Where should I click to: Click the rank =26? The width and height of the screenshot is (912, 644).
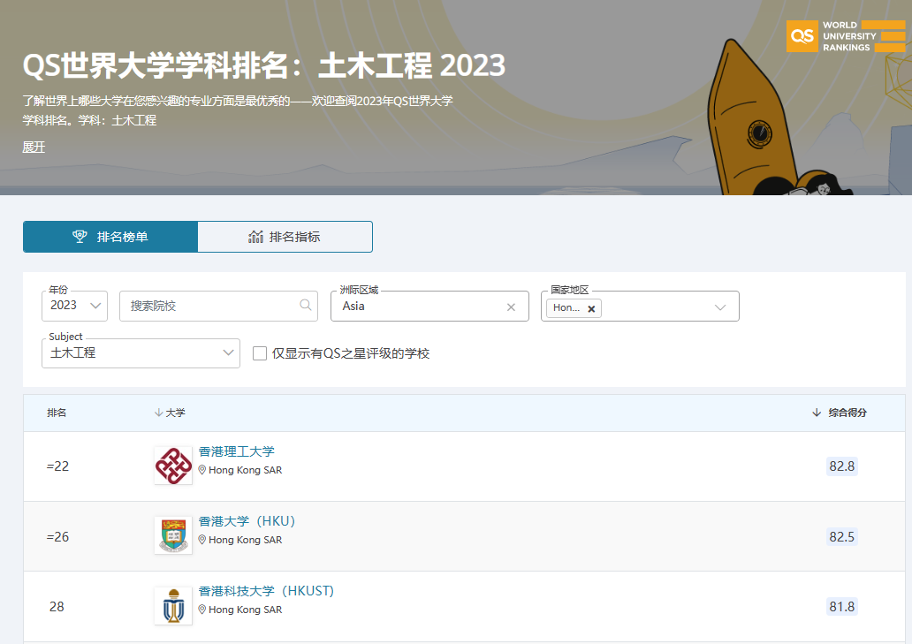(57, 536)
